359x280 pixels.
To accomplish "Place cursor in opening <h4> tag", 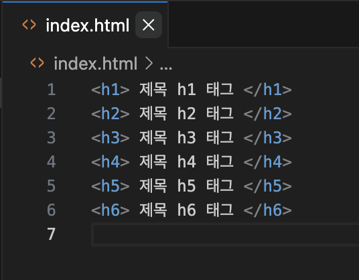I will coord(111,161).
